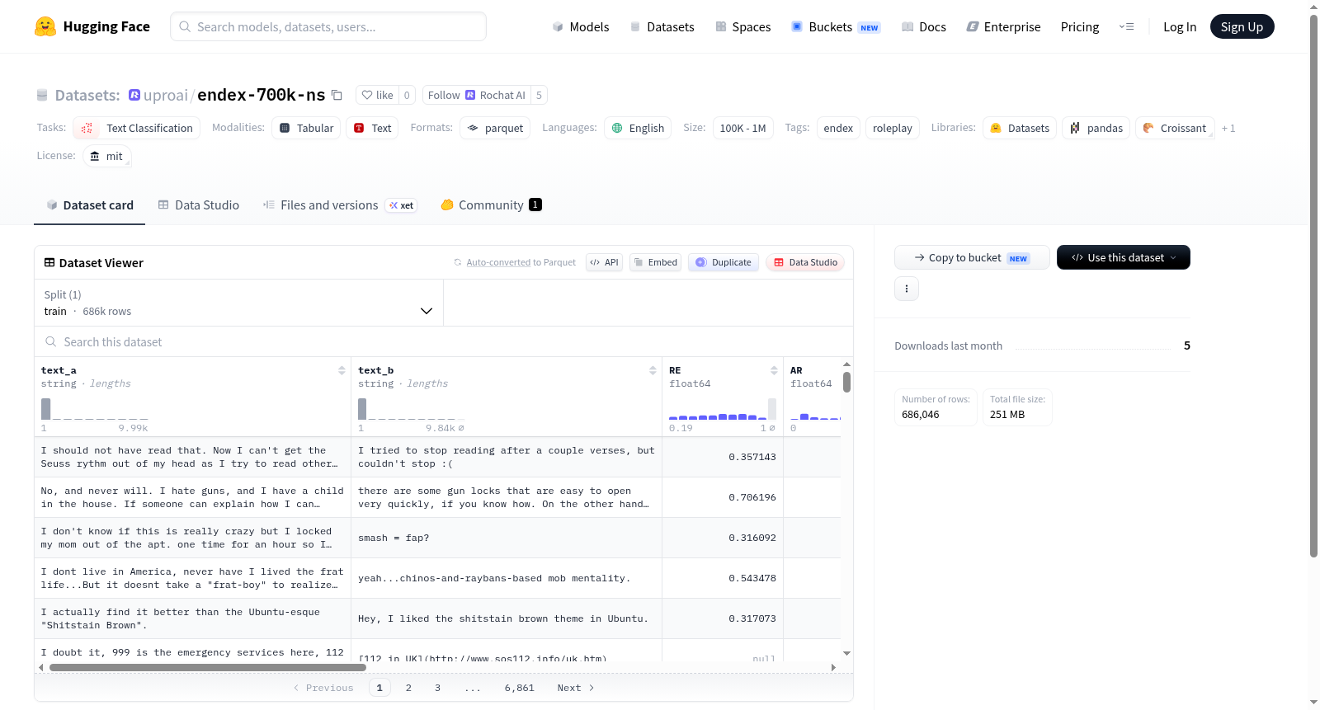The width and height of the screenshot is (1320, 710).
Task: Open the Use this dataset dropdown
Action: (x=1124, y=257)
